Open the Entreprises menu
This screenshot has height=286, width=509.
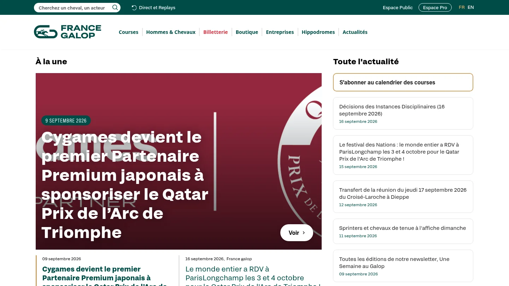280,32
